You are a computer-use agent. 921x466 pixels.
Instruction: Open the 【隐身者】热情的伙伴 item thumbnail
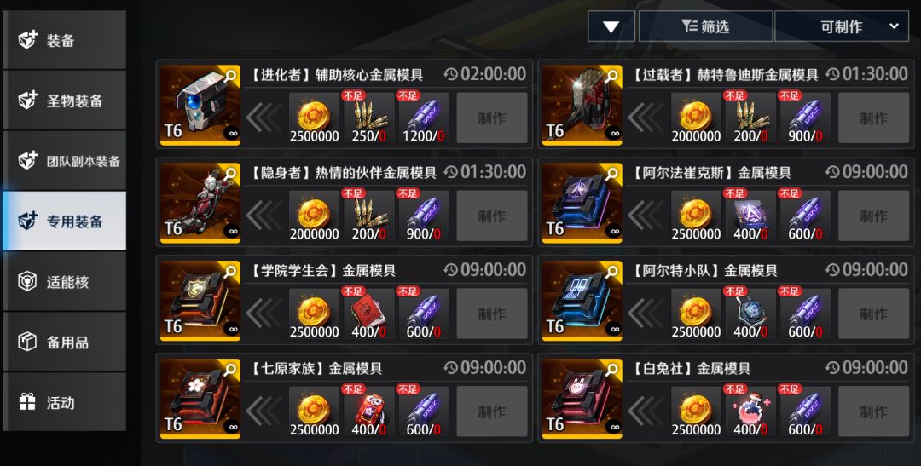click(200, 203)
